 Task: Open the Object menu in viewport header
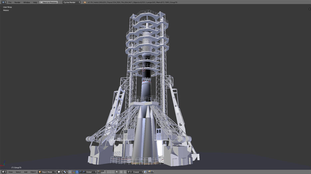(33, 172)
